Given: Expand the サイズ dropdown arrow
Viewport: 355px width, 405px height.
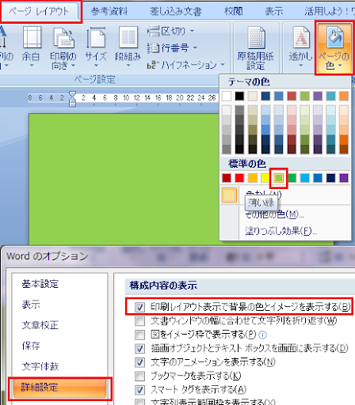Looking at the screenshot, I should pos(96,66).
